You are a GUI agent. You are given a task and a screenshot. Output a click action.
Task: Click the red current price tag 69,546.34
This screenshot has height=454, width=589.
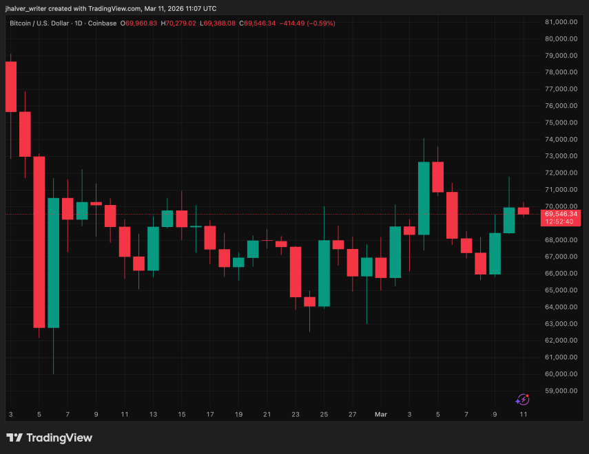click(x=560, y=214)
